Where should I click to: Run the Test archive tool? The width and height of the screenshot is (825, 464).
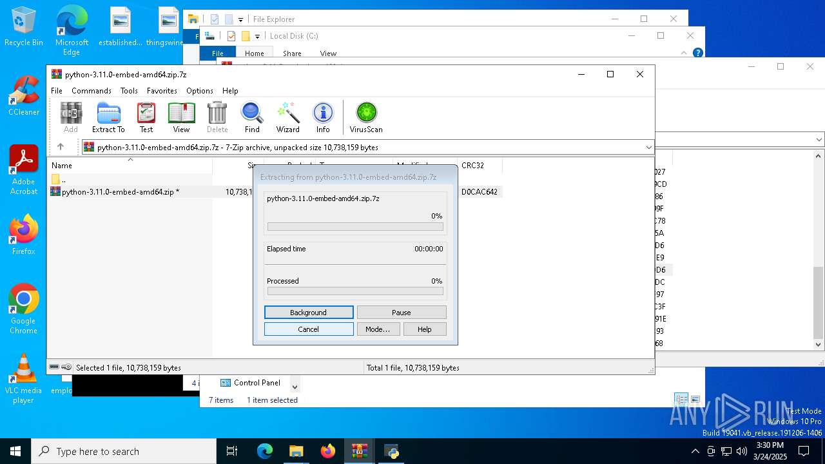click(x=146, y=118)
